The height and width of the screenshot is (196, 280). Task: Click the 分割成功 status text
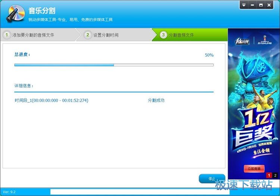[156, 100]
